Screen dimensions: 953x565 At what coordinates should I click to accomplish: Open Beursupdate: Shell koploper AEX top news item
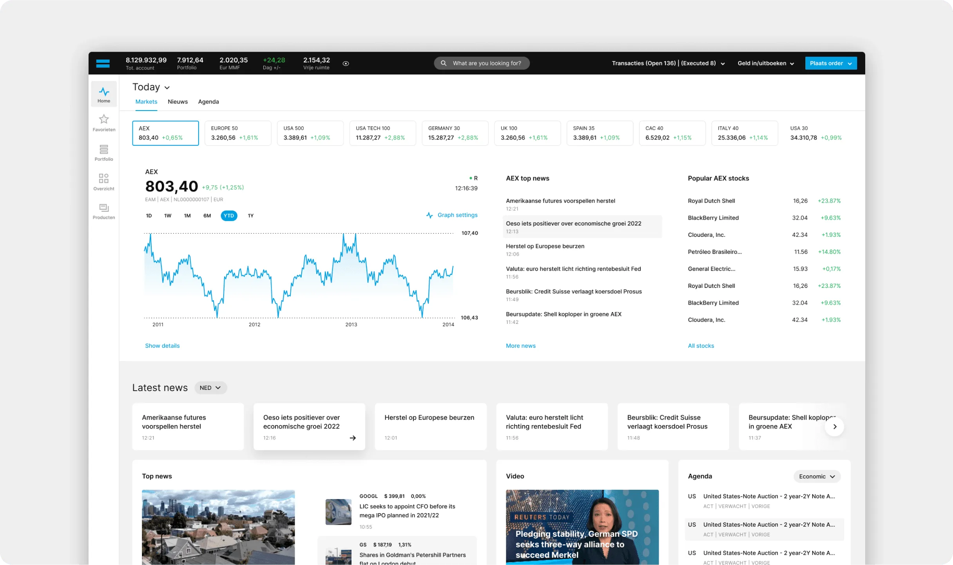point(582,318)
